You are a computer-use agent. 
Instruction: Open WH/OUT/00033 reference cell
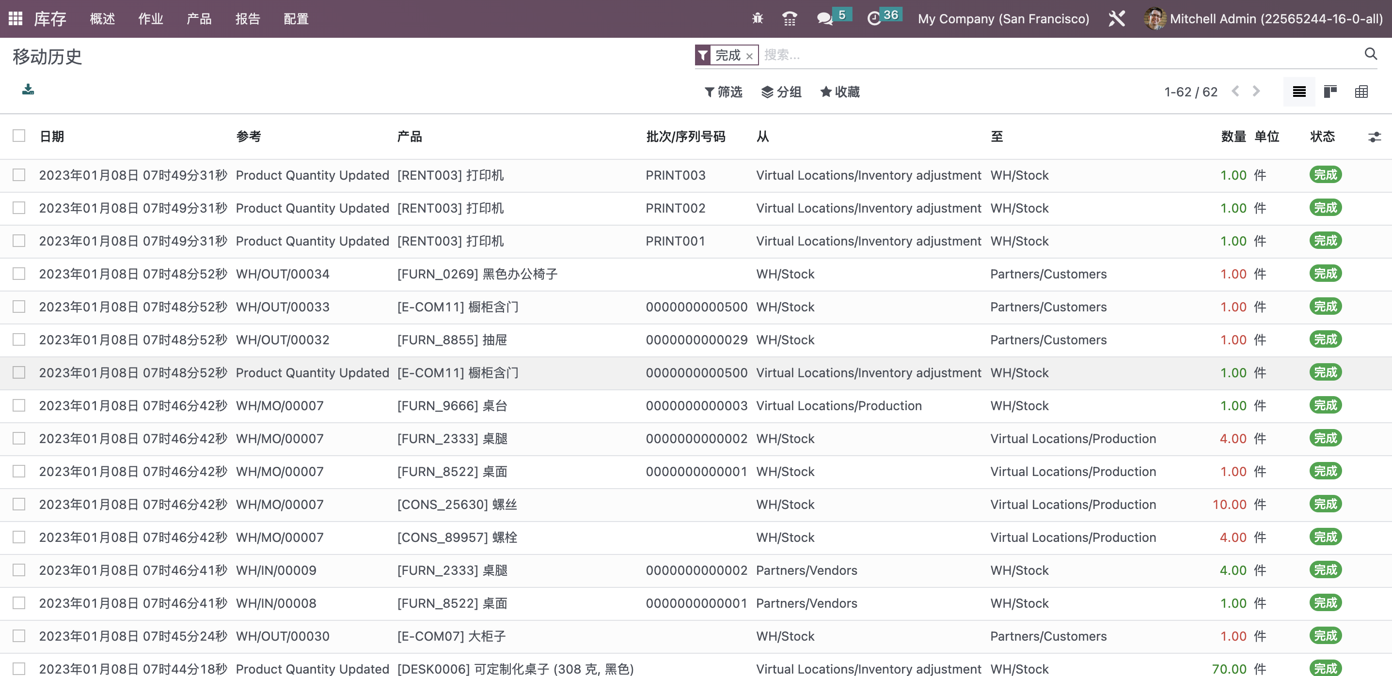coord(283,307)
